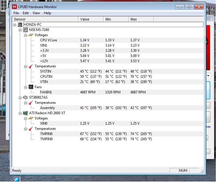This screenshot has height=183, width=217.
Task: Click the ATI Radeon Temperatures thermometer icon
Action: click(31, 129)
